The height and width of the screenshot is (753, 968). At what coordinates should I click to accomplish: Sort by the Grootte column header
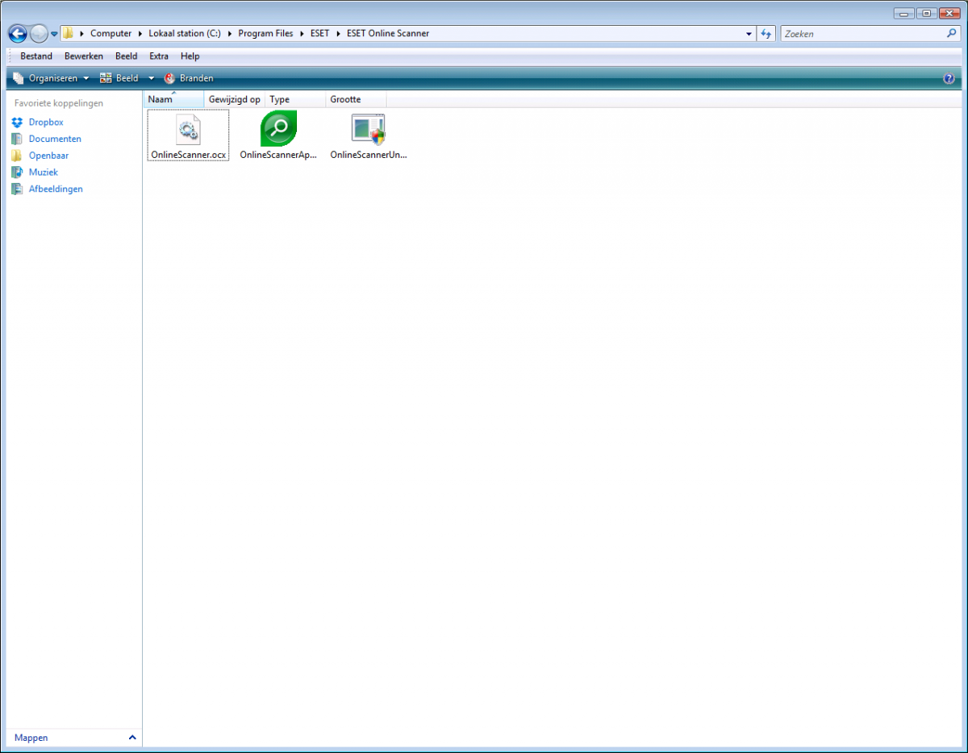tap(356, 99)
